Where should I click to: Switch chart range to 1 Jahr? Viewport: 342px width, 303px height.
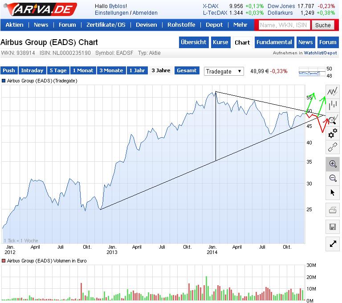[137, 70]
